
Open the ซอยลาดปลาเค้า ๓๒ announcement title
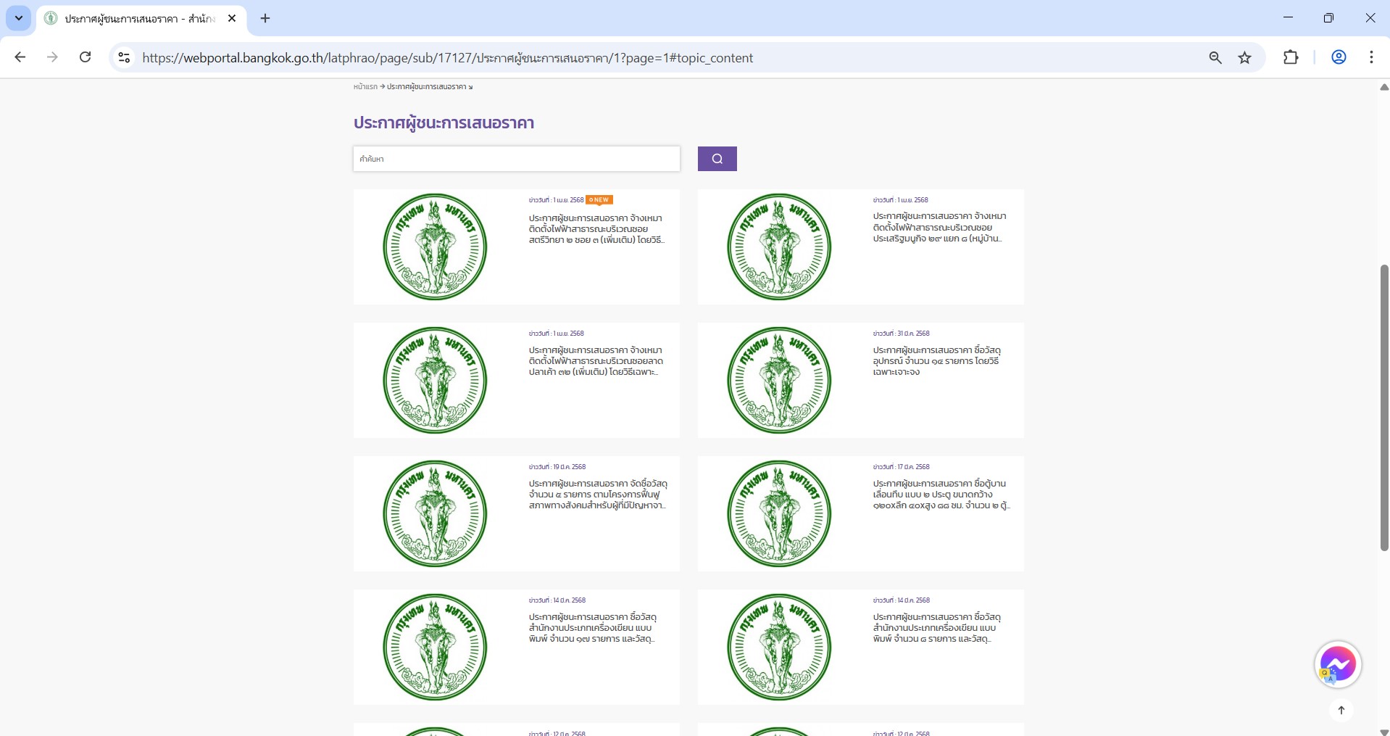coord(596,361)
